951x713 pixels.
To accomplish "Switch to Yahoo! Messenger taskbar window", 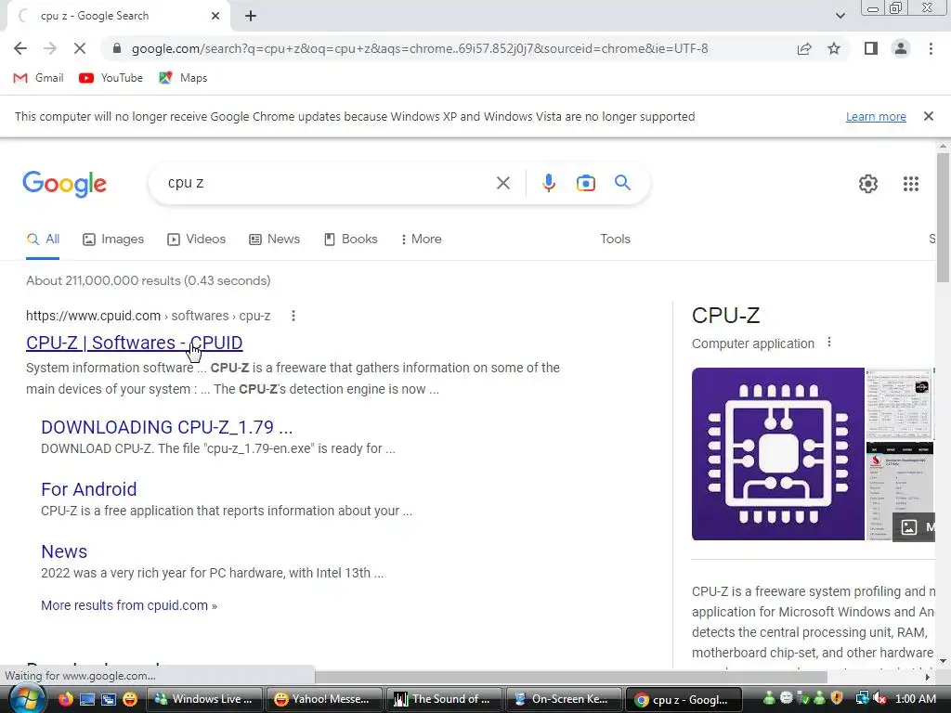I will pyautogui.click(x=324, y=699).
